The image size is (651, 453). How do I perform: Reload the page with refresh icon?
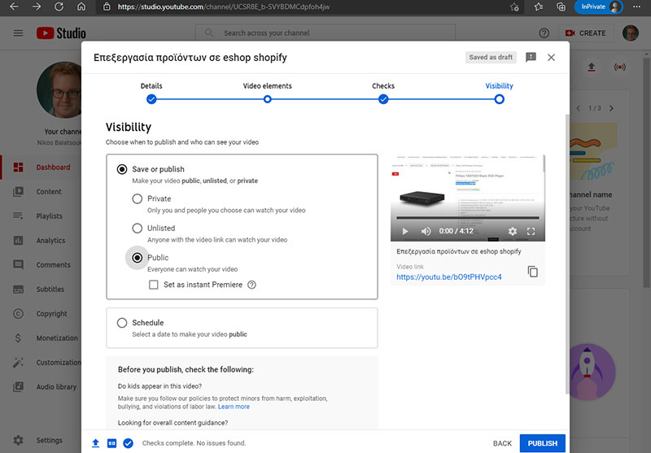[x=59, y=7]
